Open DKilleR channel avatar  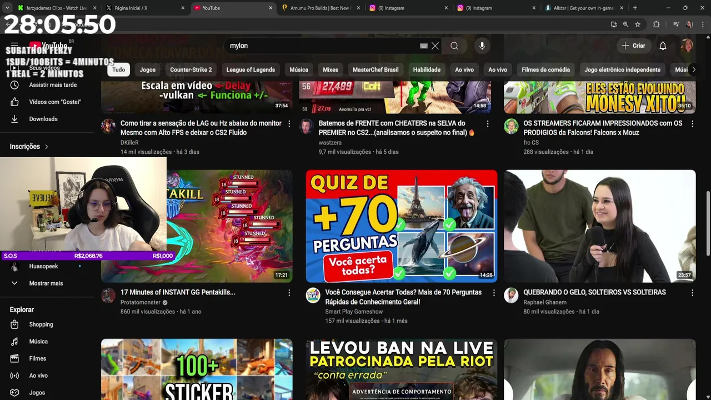(x=108, y=126)
